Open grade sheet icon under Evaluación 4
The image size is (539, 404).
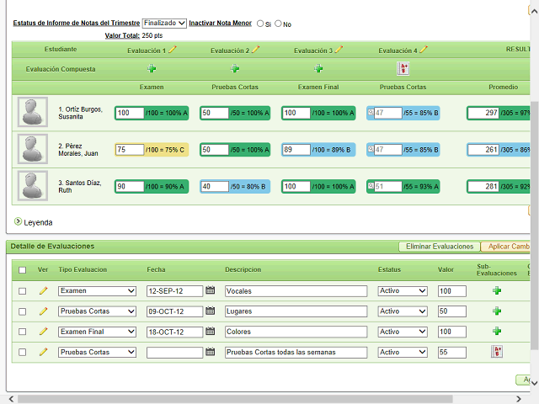tap(403, 68)
